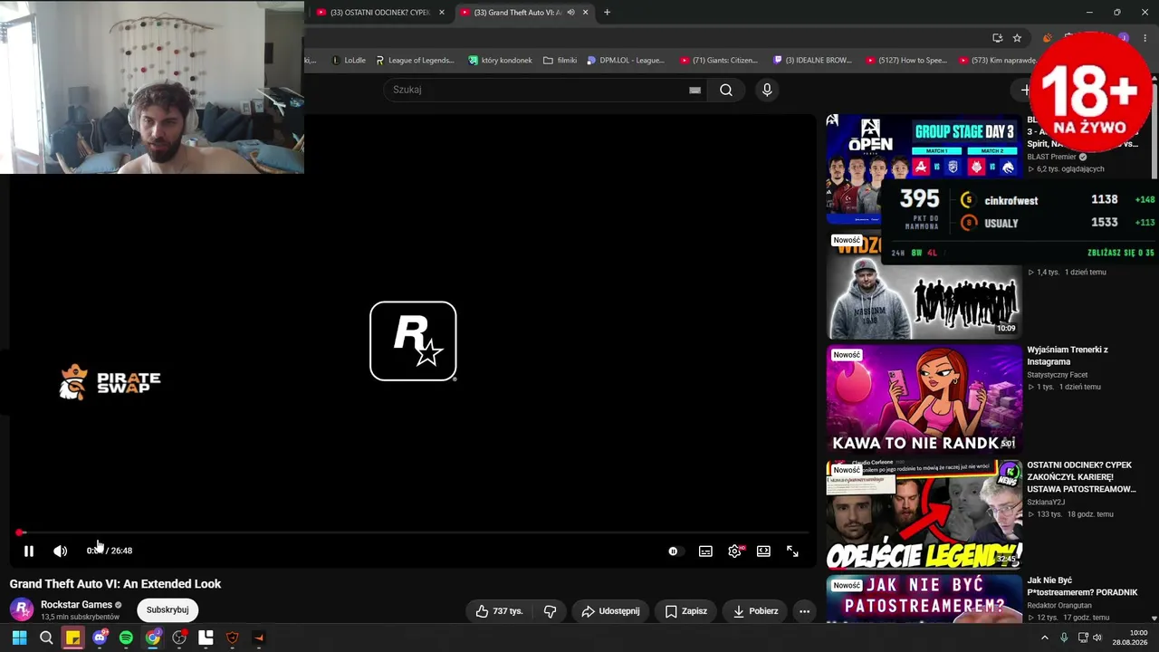Open the LoLdle bookmark
Screen dimensions: 1159x652
point(348,61)
